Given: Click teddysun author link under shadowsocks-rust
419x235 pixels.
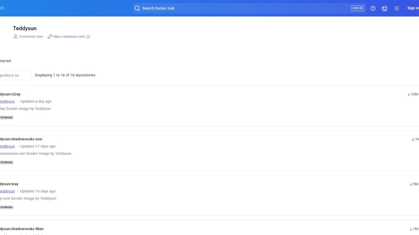Looking at the screenshot, I should [7, 146].
